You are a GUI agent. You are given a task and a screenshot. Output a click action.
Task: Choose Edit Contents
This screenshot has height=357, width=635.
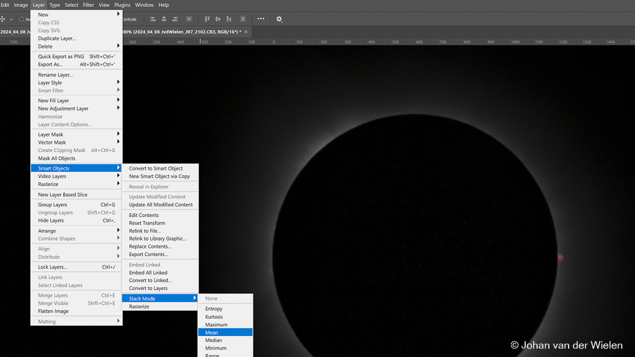(x=161, y=215)
